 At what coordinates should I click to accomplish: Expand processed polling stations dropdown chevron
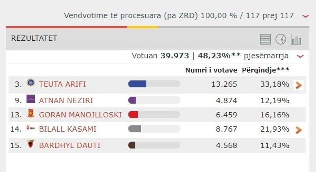pyautogui.click(x=305, y=16)
